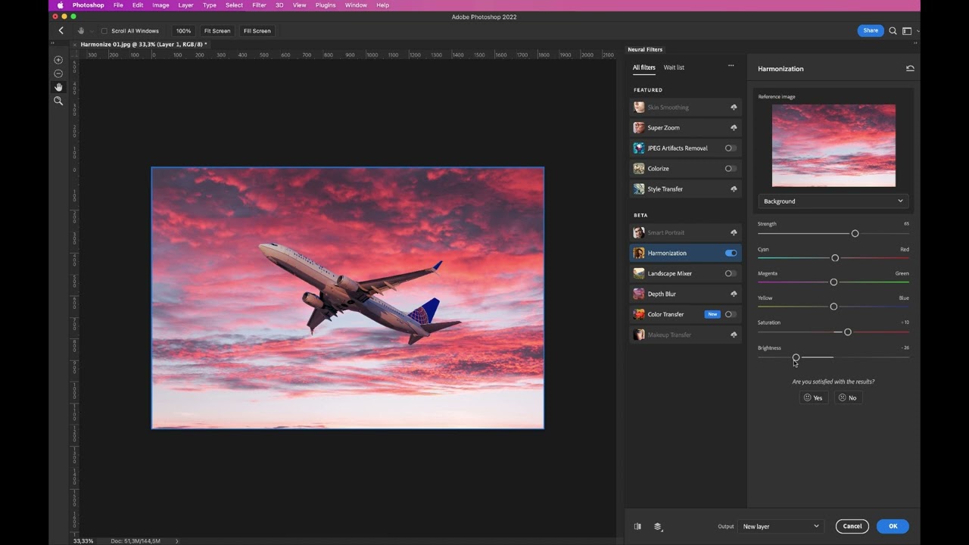Click the search icon in the top bar

point(893,30)
